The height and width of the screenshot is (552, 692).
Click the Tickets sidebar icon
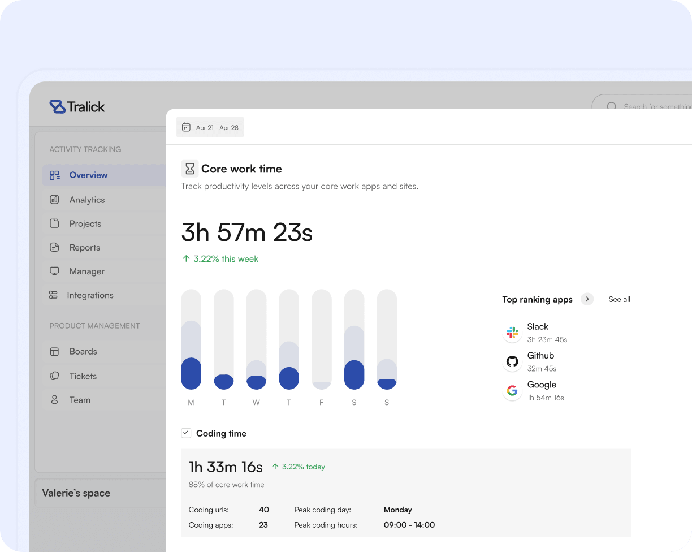[54, 376]
